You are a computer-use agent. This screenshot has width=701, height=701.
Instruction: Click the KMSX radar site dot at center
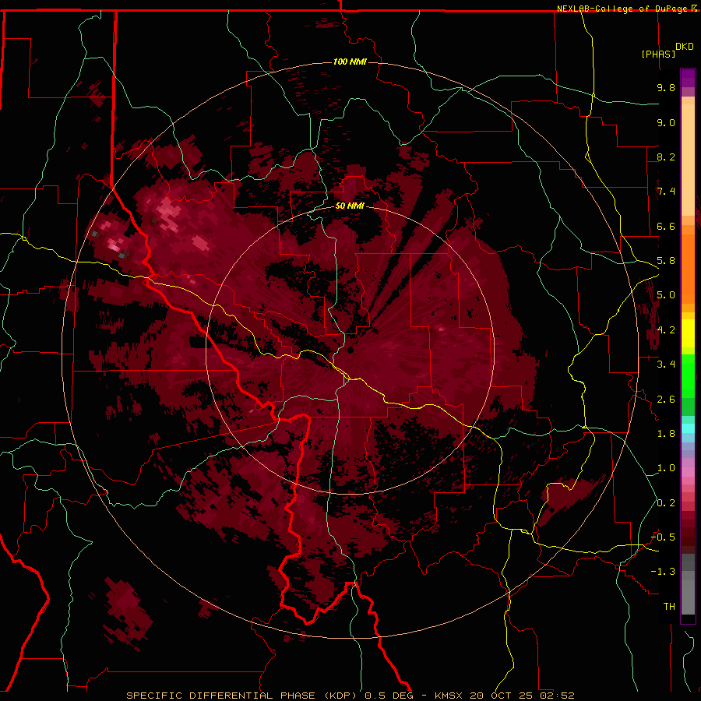351,350
